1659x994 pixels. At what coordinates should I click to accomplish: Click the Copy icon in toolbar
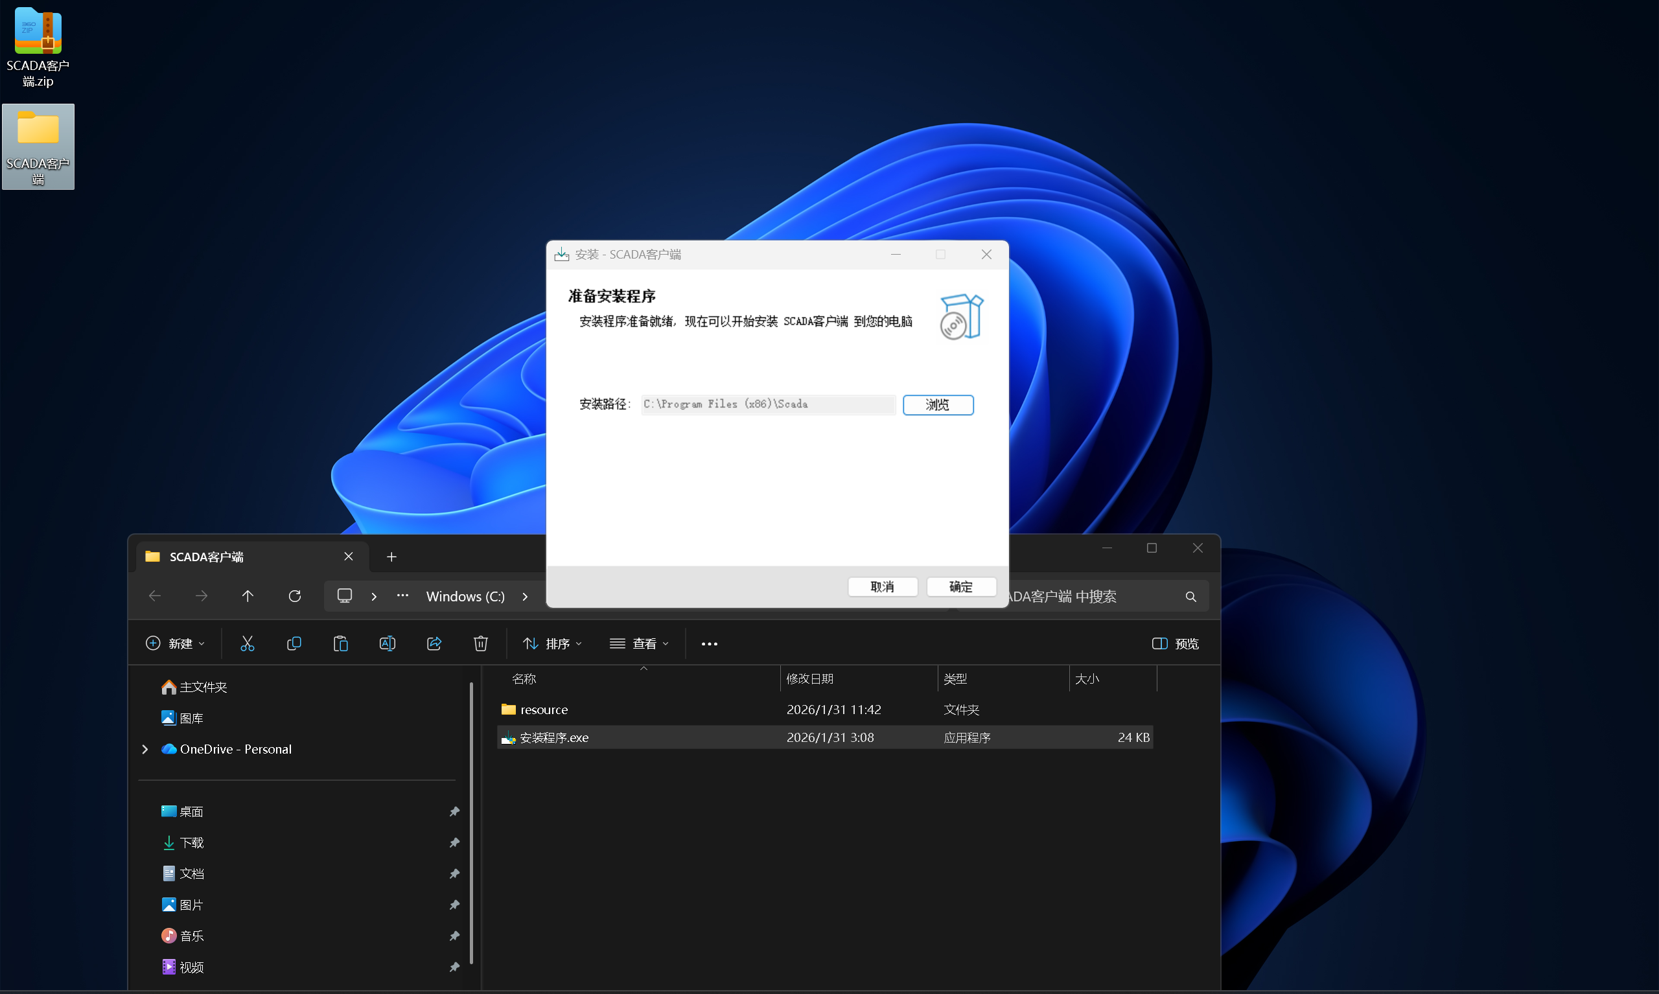pos(294,643)
